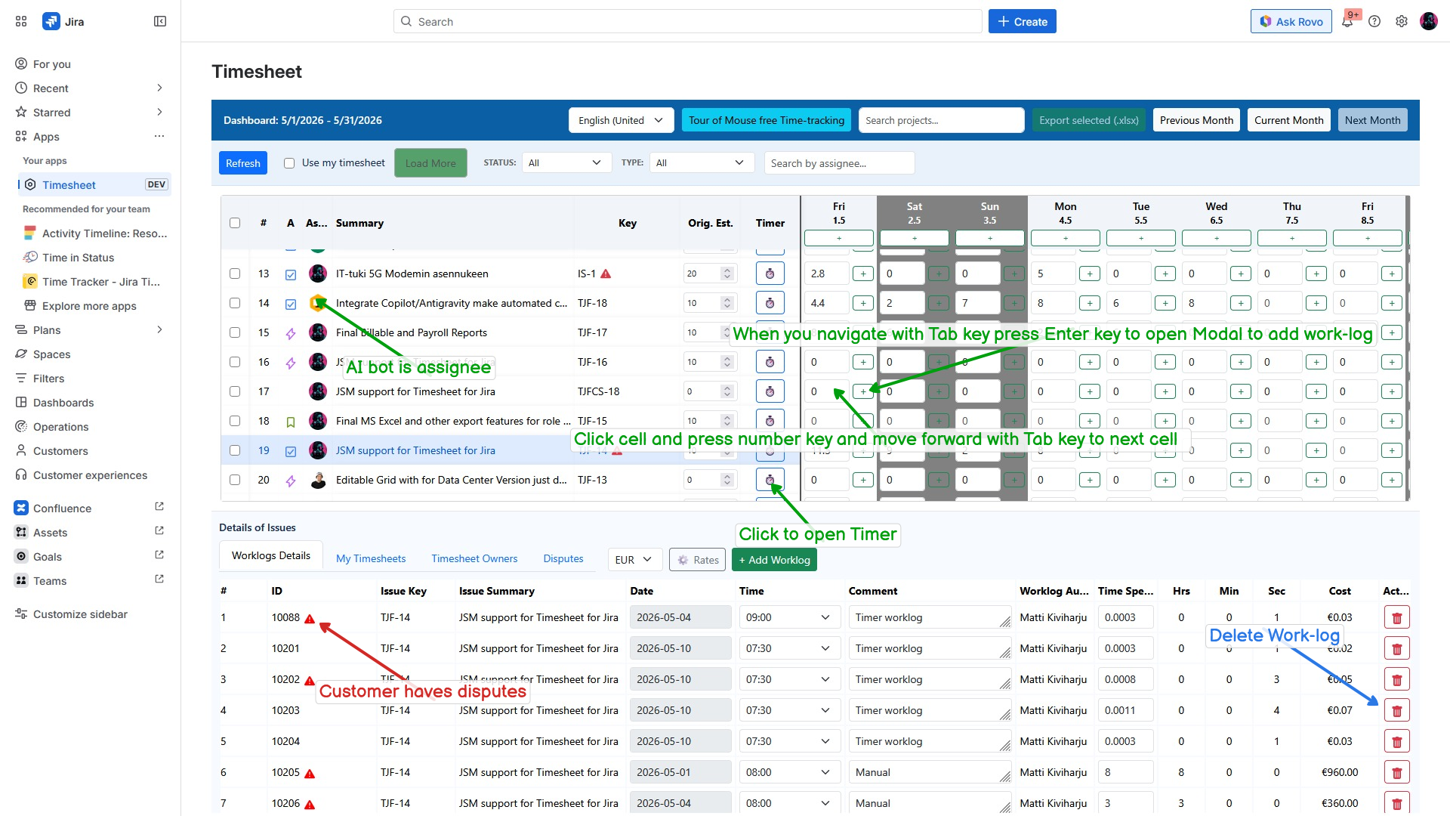The image size is (1450, 816).
Task: Open the TYPE filter dropdown
Action: tap(702, 162)
